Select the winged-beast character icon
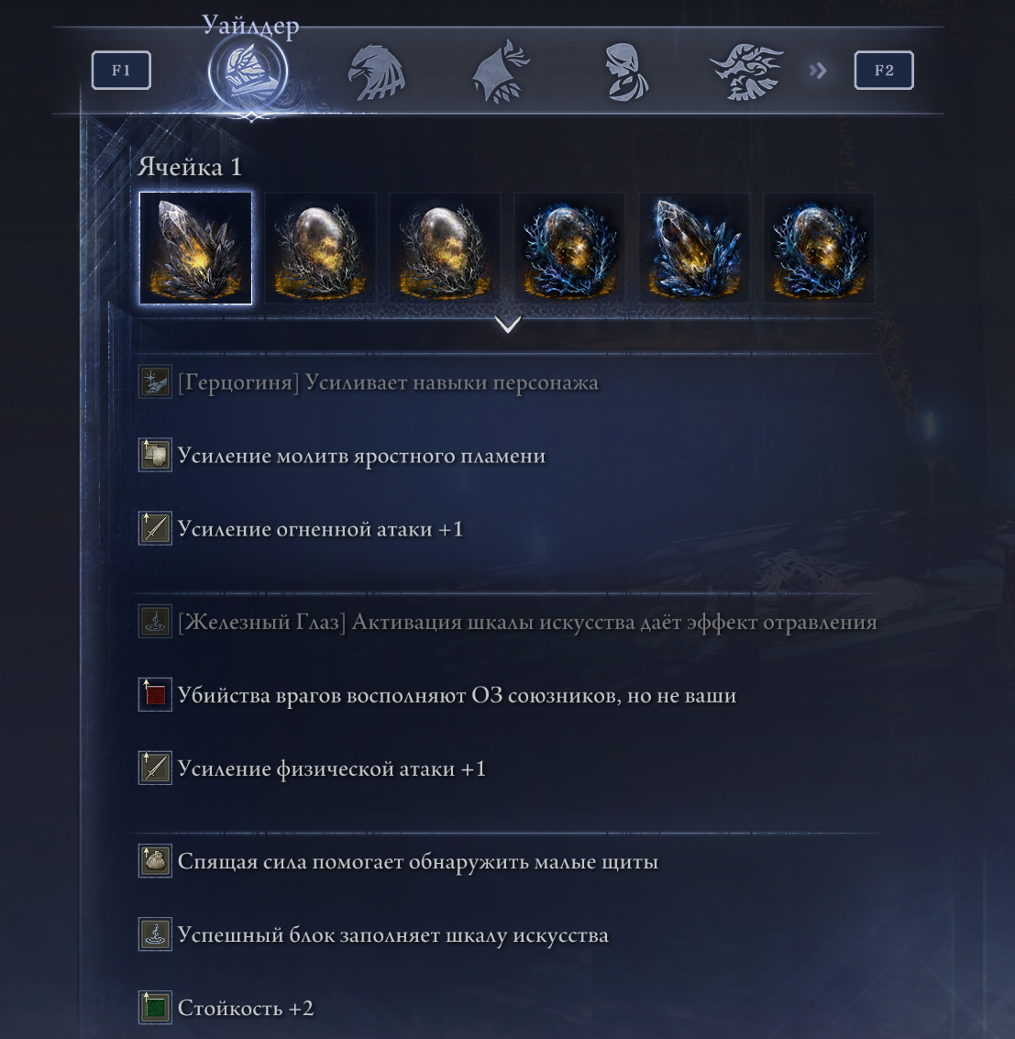 point(746,72)
